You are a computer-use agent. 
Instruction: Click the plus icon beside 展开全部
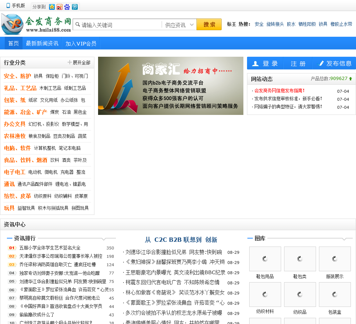point(70,62)
